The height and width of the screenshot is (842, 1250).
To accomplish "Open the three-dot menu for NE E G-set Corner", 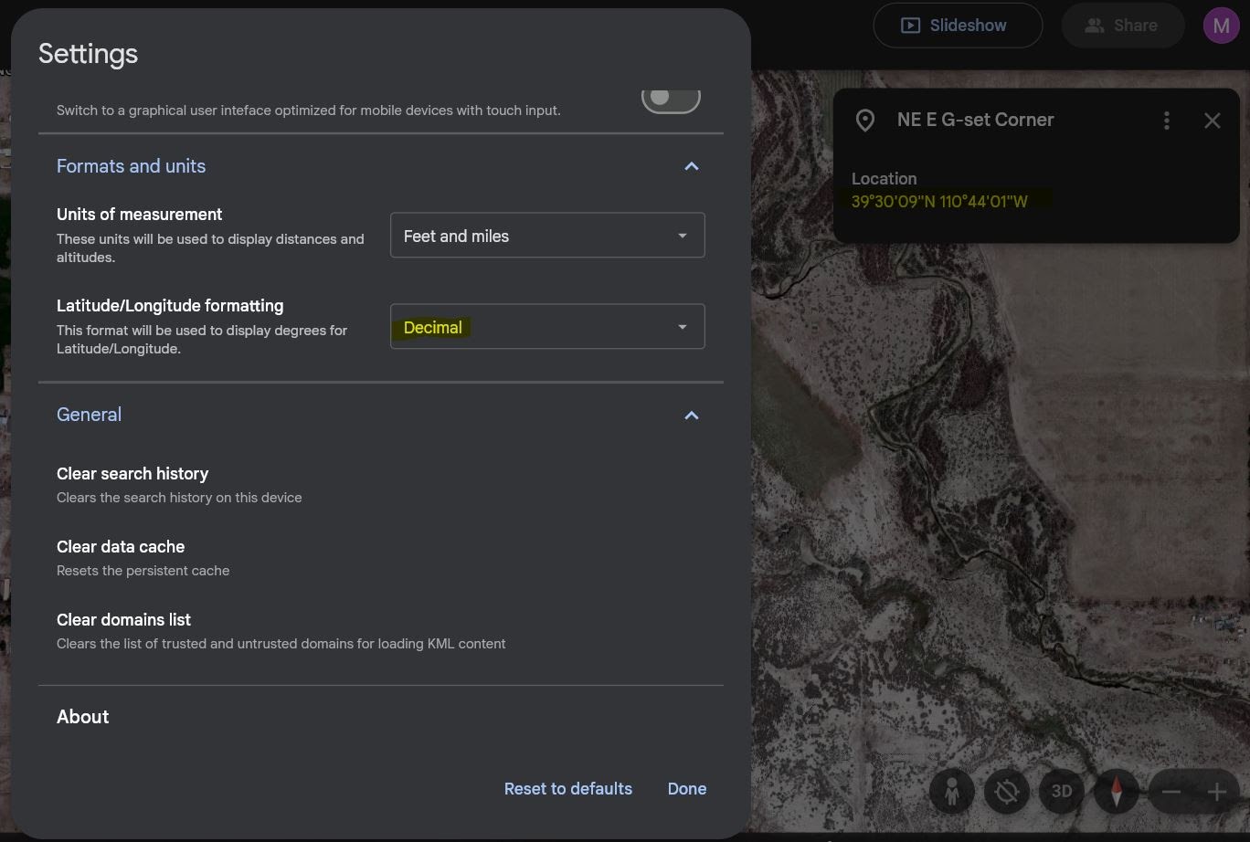I will pyautogui.click(x=1166, y=121).
